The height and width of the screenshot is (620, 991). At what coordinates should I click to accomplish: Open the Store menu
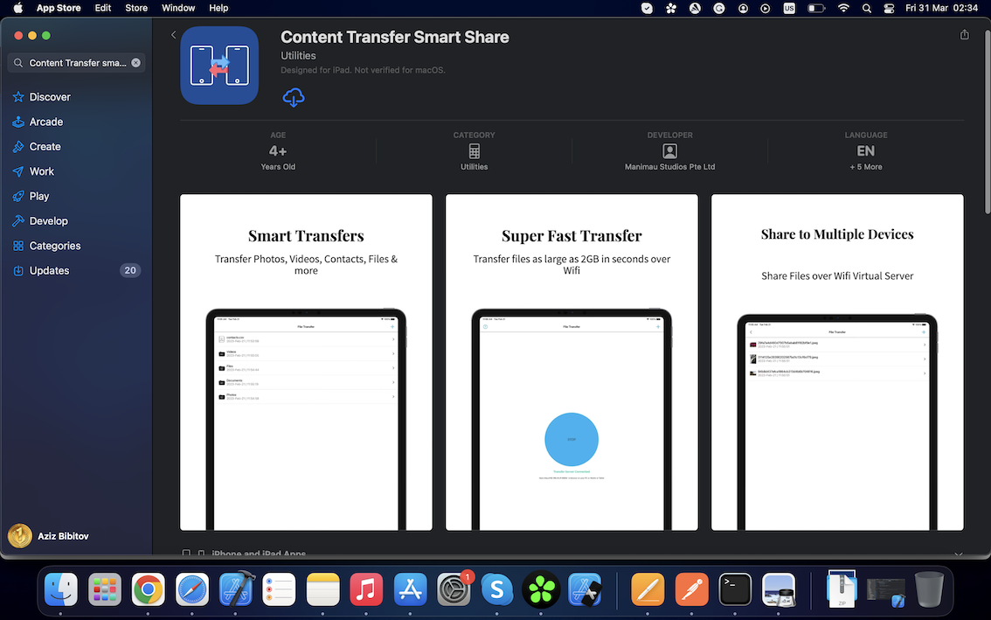point(135,8)
